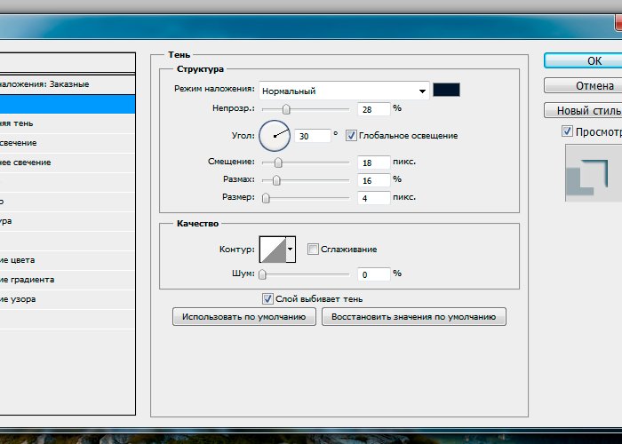Click the Смещение value input field
This screenshot has height=444, width=622.
point(374,163)
